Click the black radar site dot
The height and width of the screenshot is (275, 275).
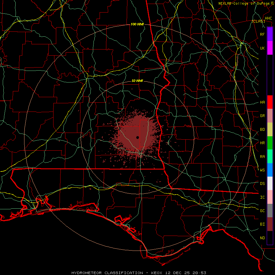tap(137, 137)
